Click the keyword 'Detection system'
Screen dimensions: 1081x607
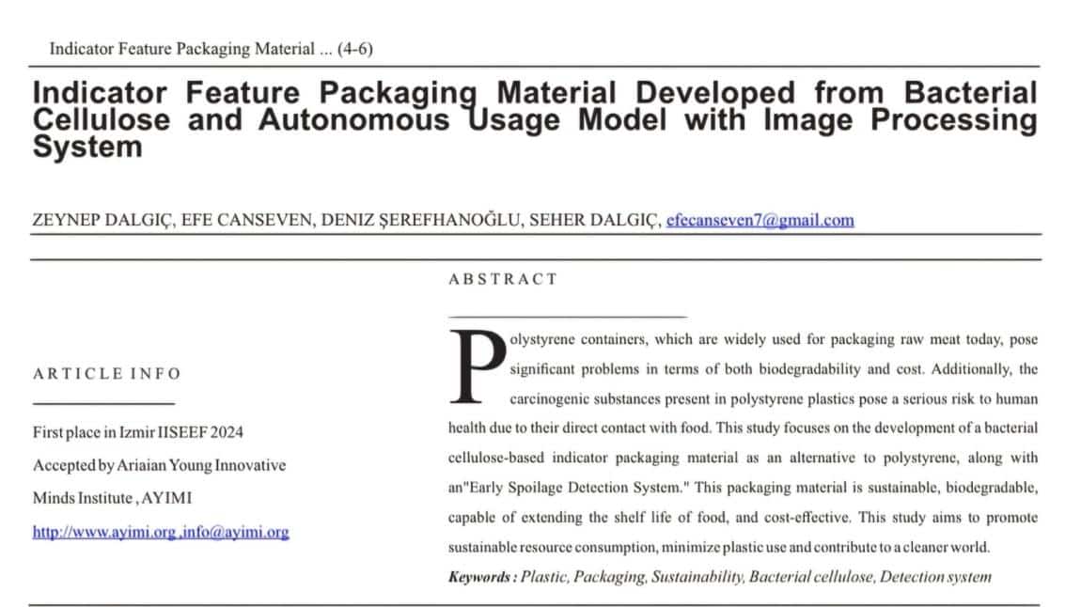pos(935,577)
